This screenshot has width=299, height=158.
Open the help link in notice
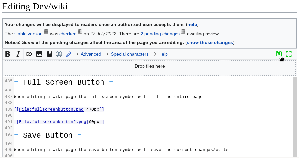(x=192, y=24)
